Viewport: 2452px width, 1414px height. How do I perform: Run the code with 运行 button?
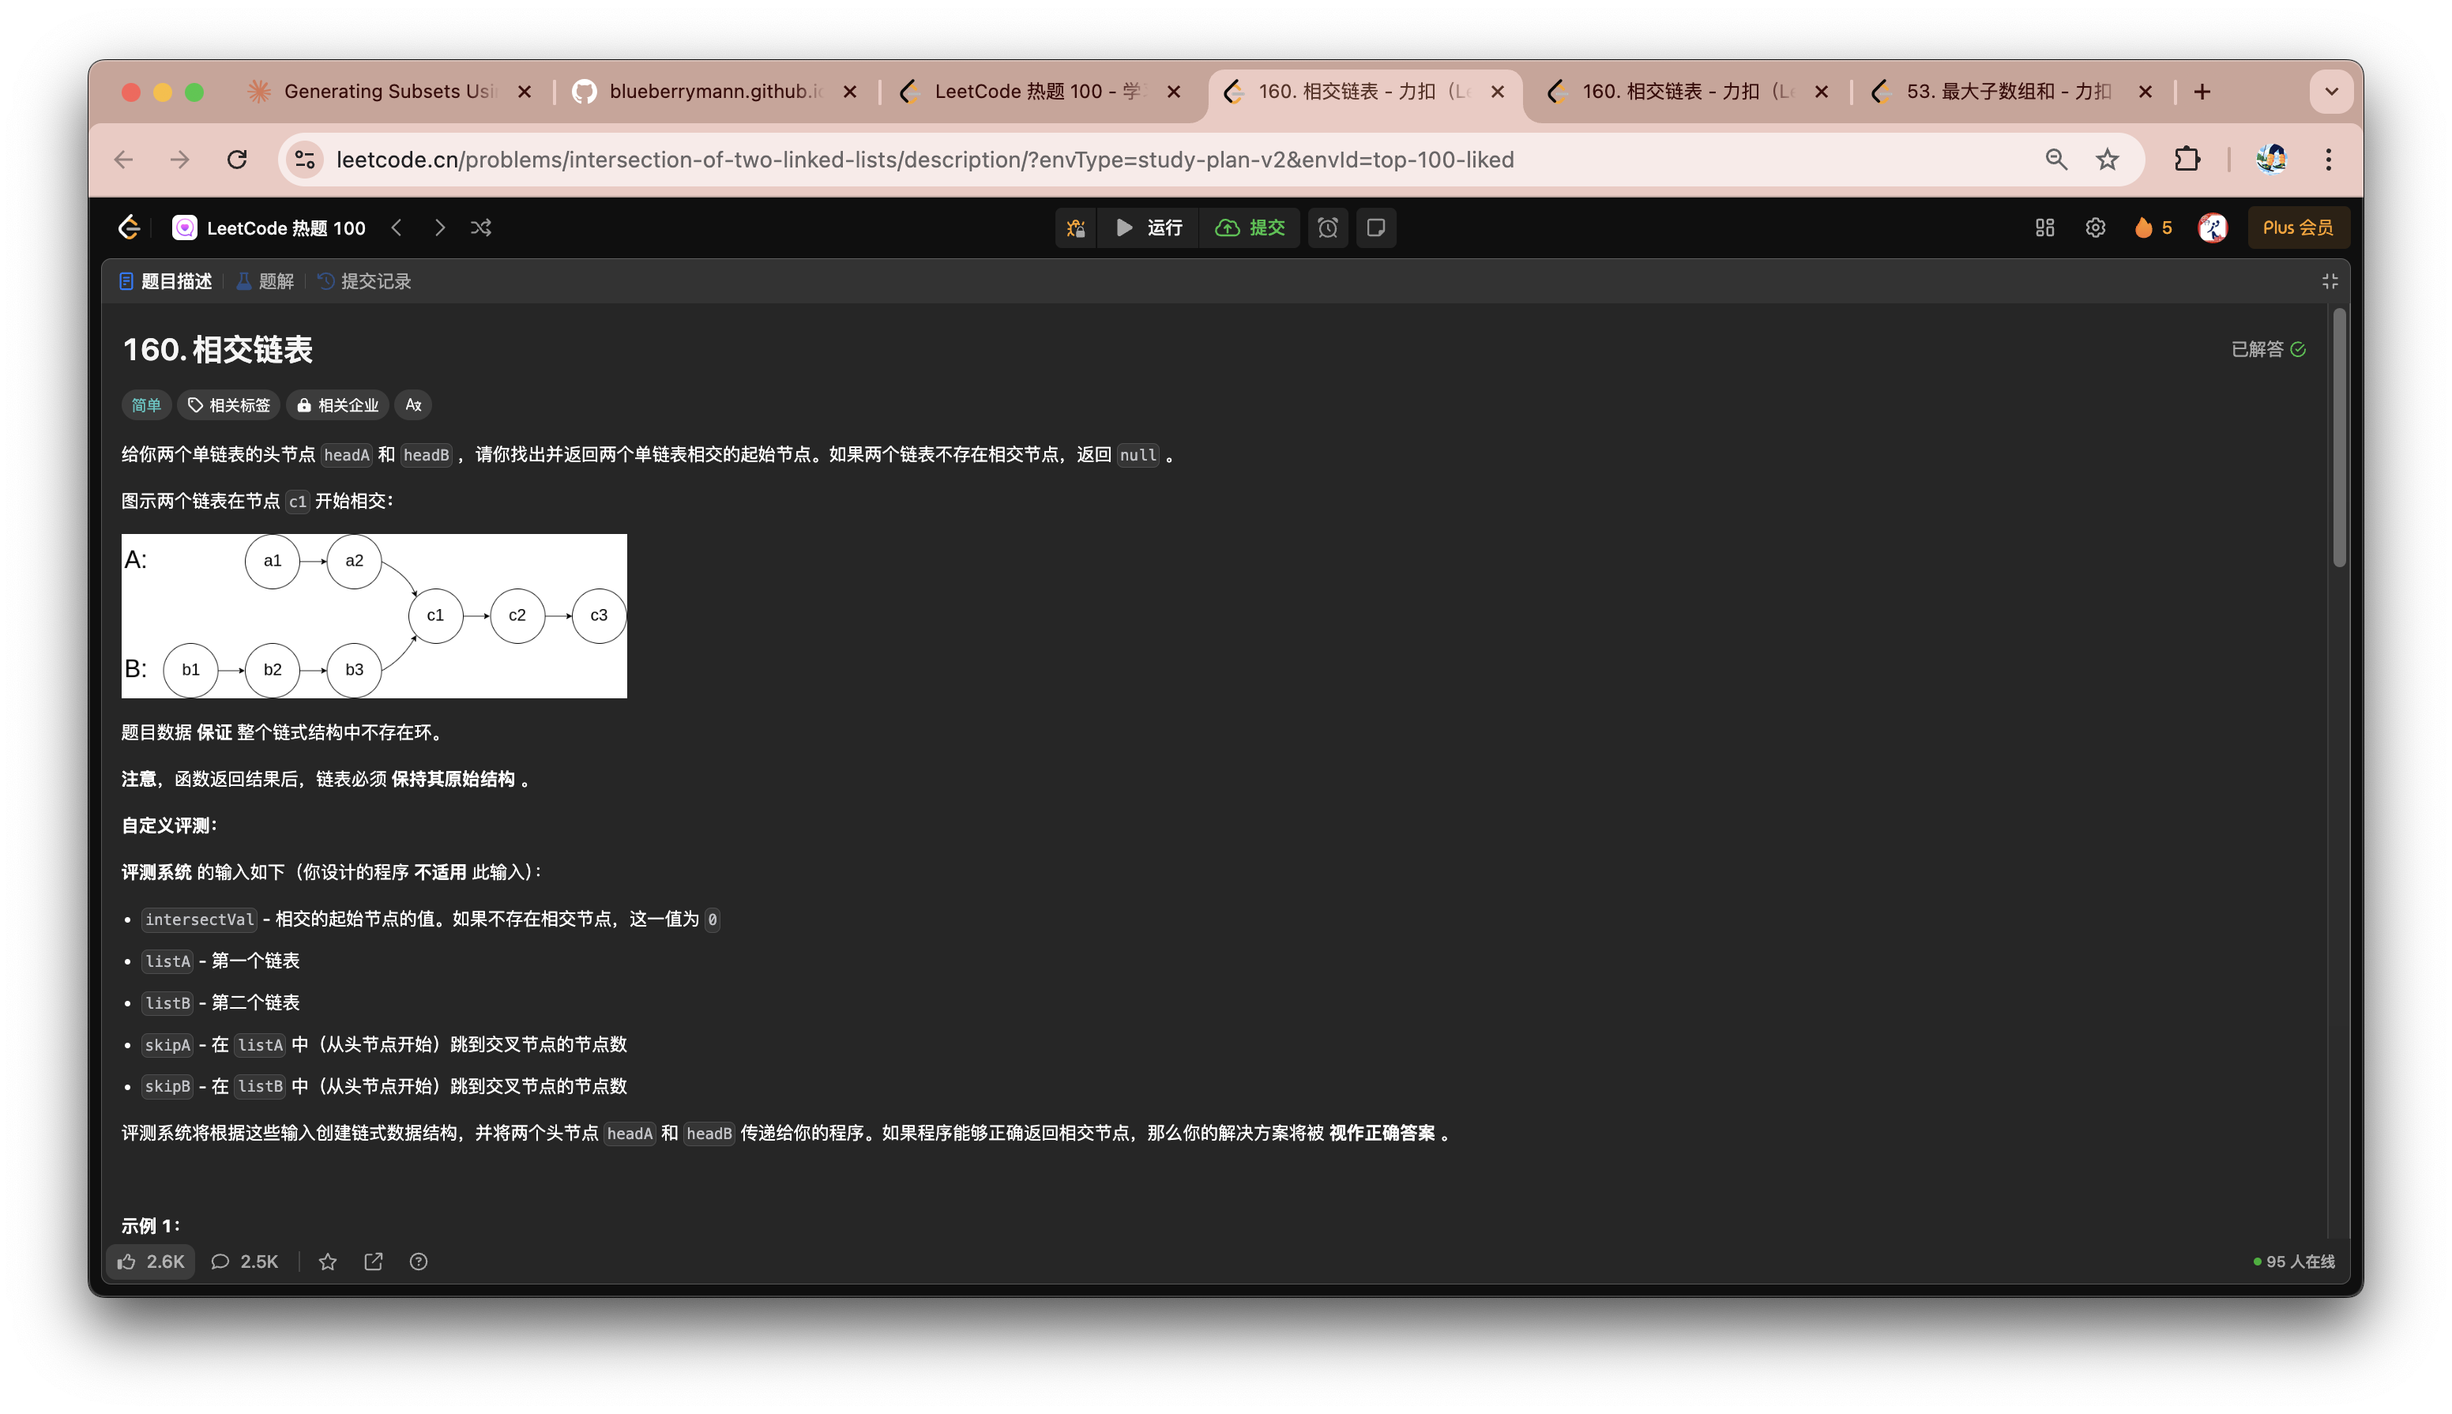(x=1149, y=228)
